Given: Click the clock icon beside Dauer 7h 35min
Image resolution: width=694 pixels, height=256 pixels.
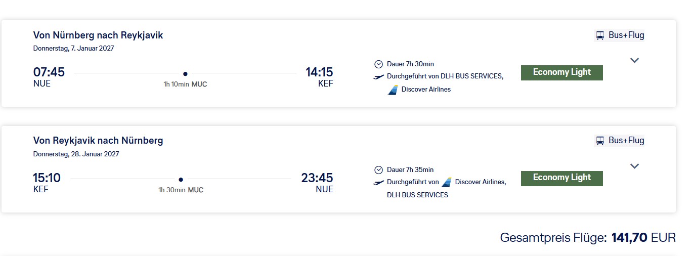Looking at the screenshot, I should pos(378,170).
